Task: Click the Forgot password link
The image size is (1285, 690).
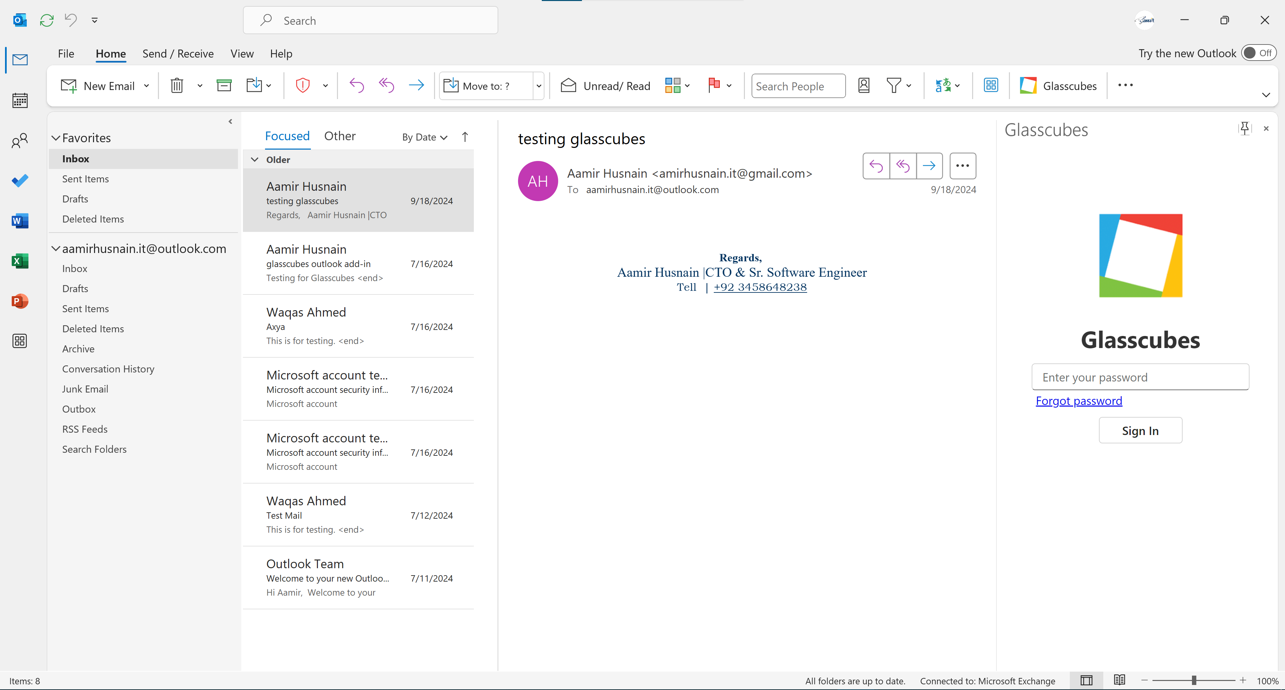Action: click(1079, 401)
